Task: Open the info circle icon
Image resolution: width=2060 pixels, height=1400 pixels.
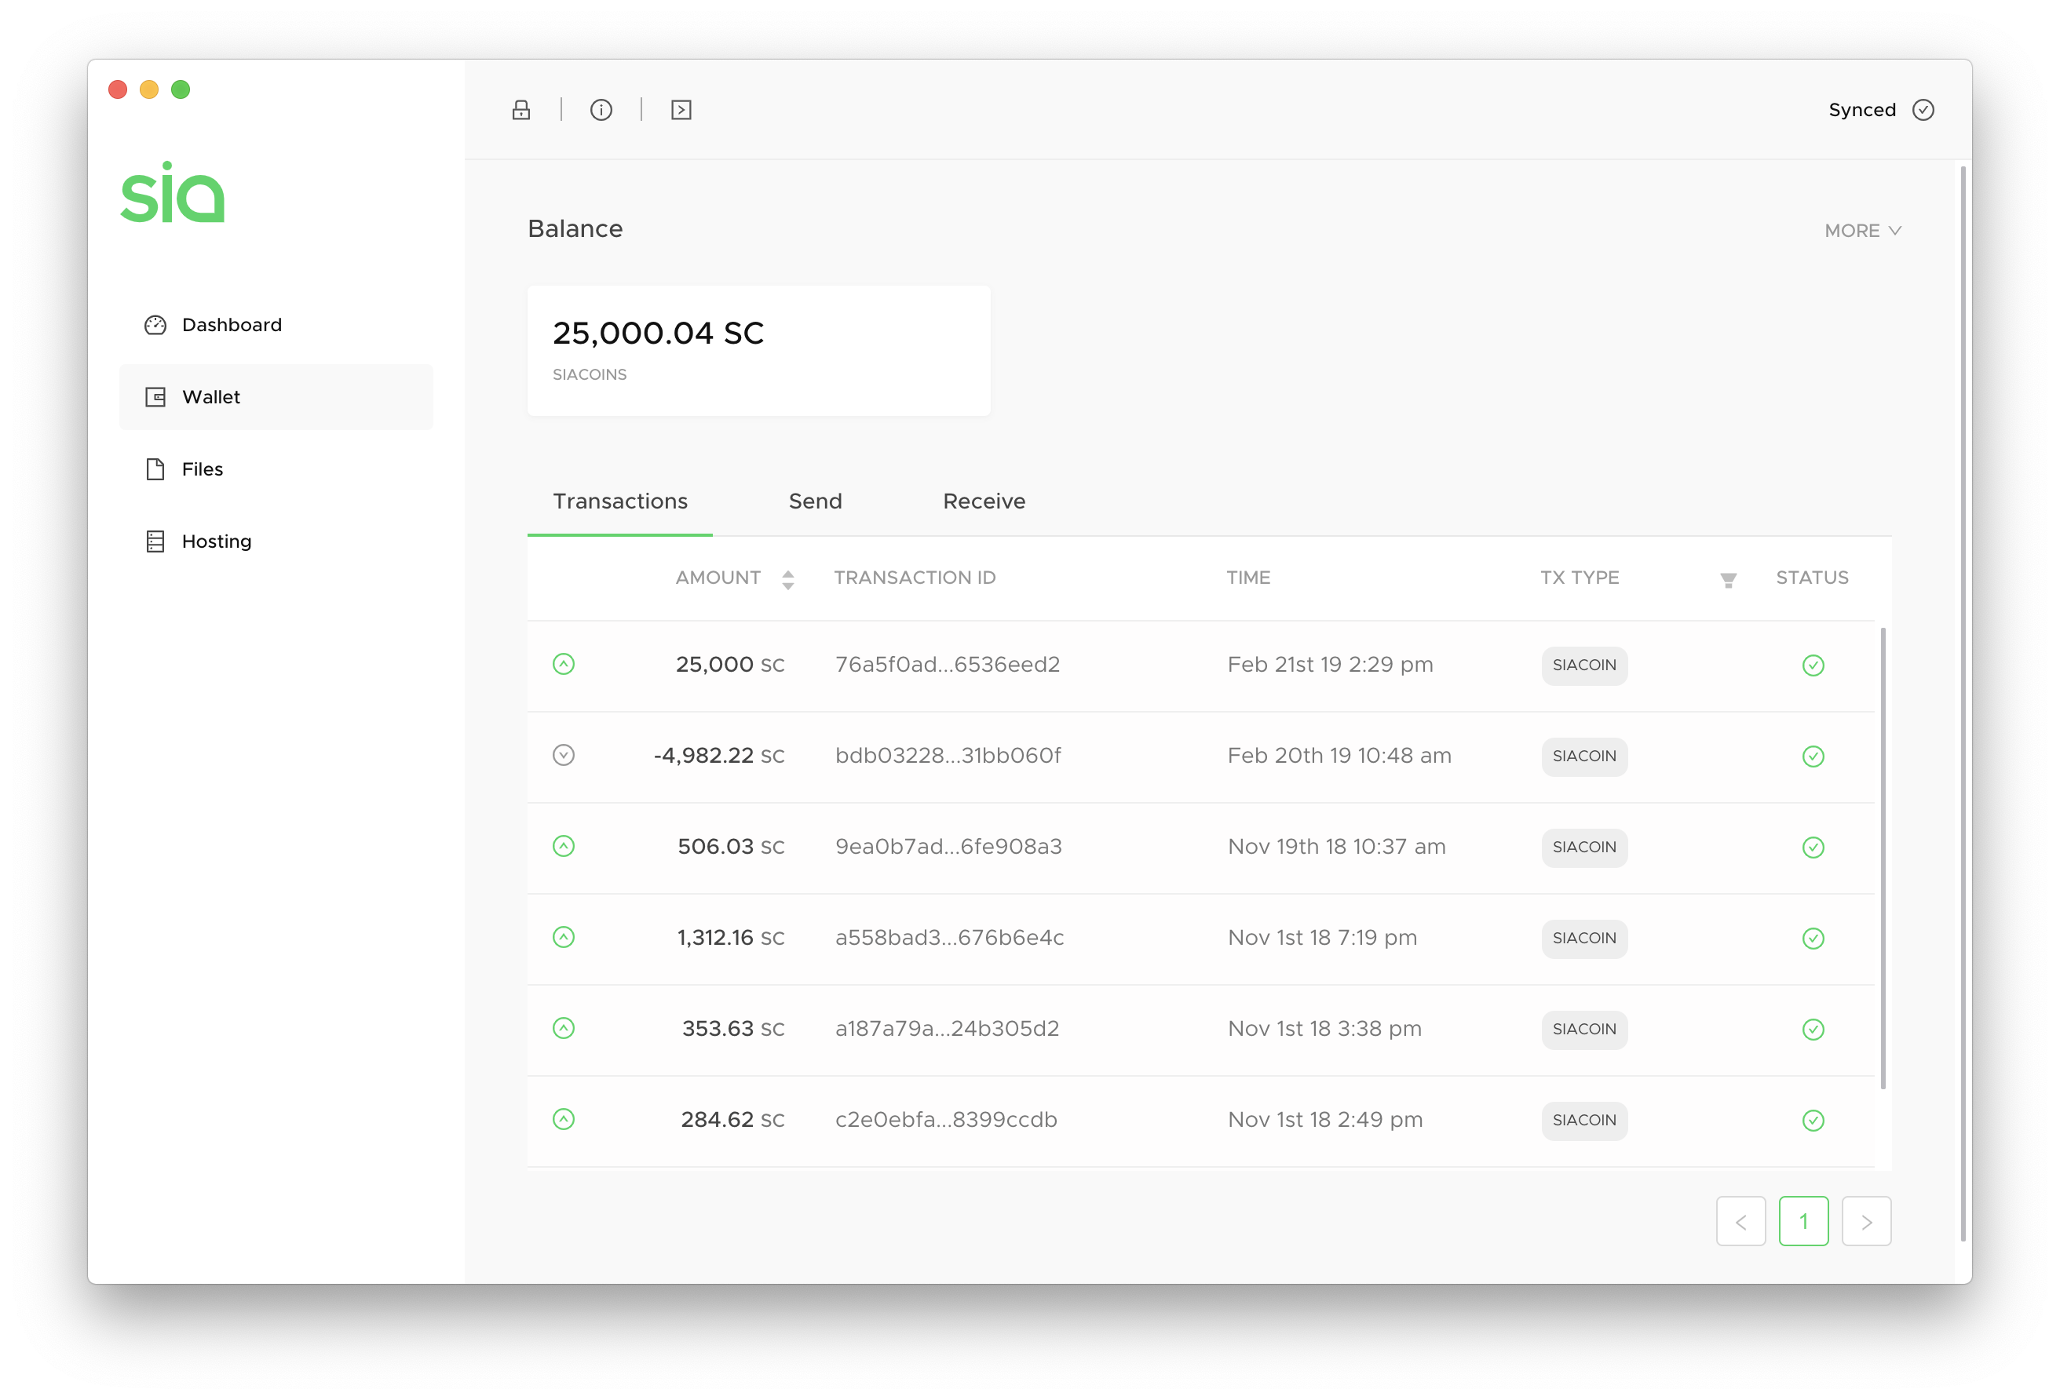Action: 601,110
